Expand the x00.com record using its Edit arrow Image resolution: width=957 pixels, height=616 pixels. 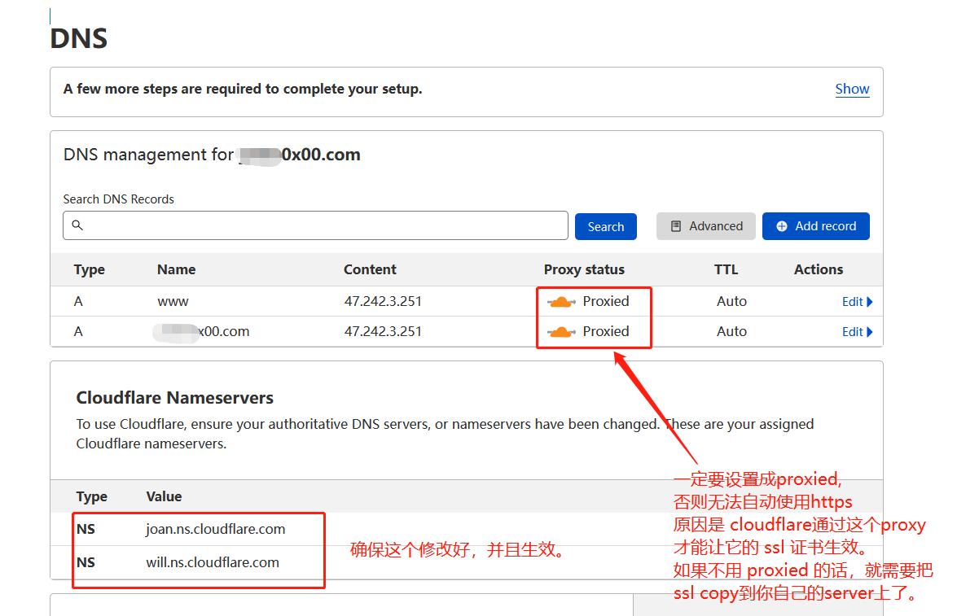[x=870, y=332]
